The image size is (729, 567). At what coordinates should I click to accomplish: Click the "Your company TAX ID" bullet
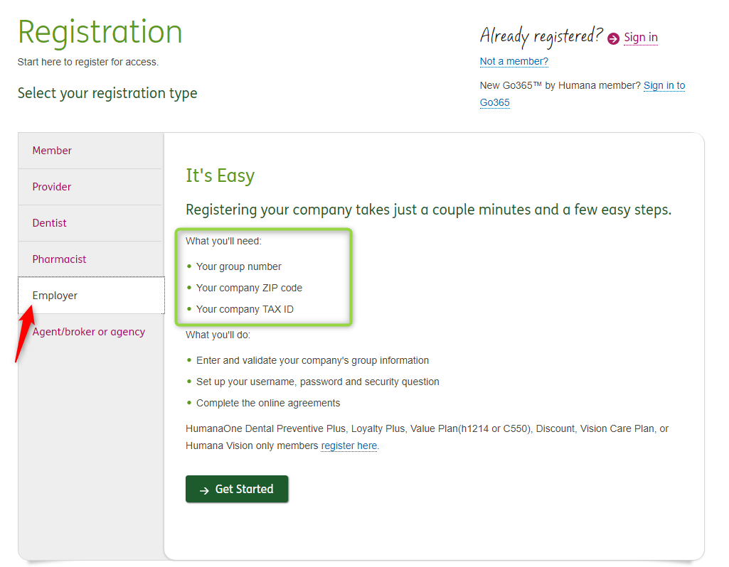(x=245, y=309)
